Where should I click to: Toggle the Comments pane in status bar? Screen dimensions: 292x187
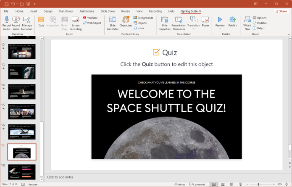point(197,184)
